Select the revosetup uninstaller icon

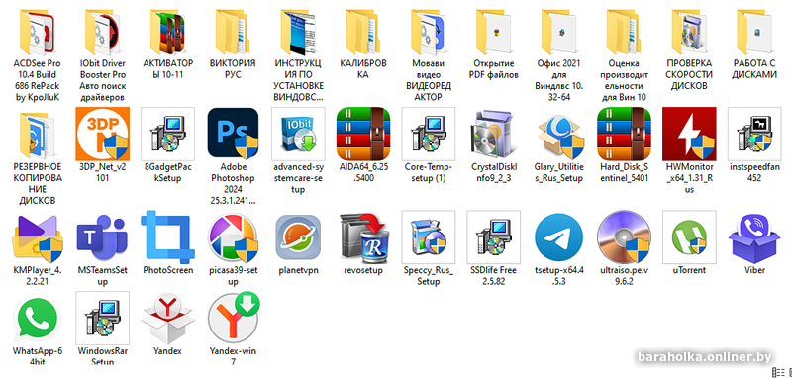(363, 237)
